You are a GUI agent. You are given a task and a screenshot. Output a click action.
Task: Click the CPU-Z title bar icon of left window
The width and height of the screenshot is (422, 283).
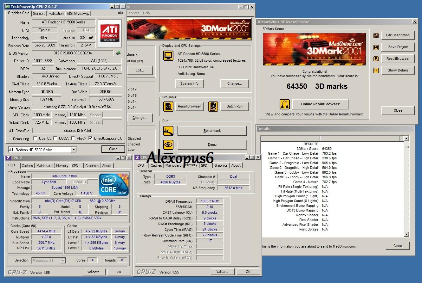(8, 157)
